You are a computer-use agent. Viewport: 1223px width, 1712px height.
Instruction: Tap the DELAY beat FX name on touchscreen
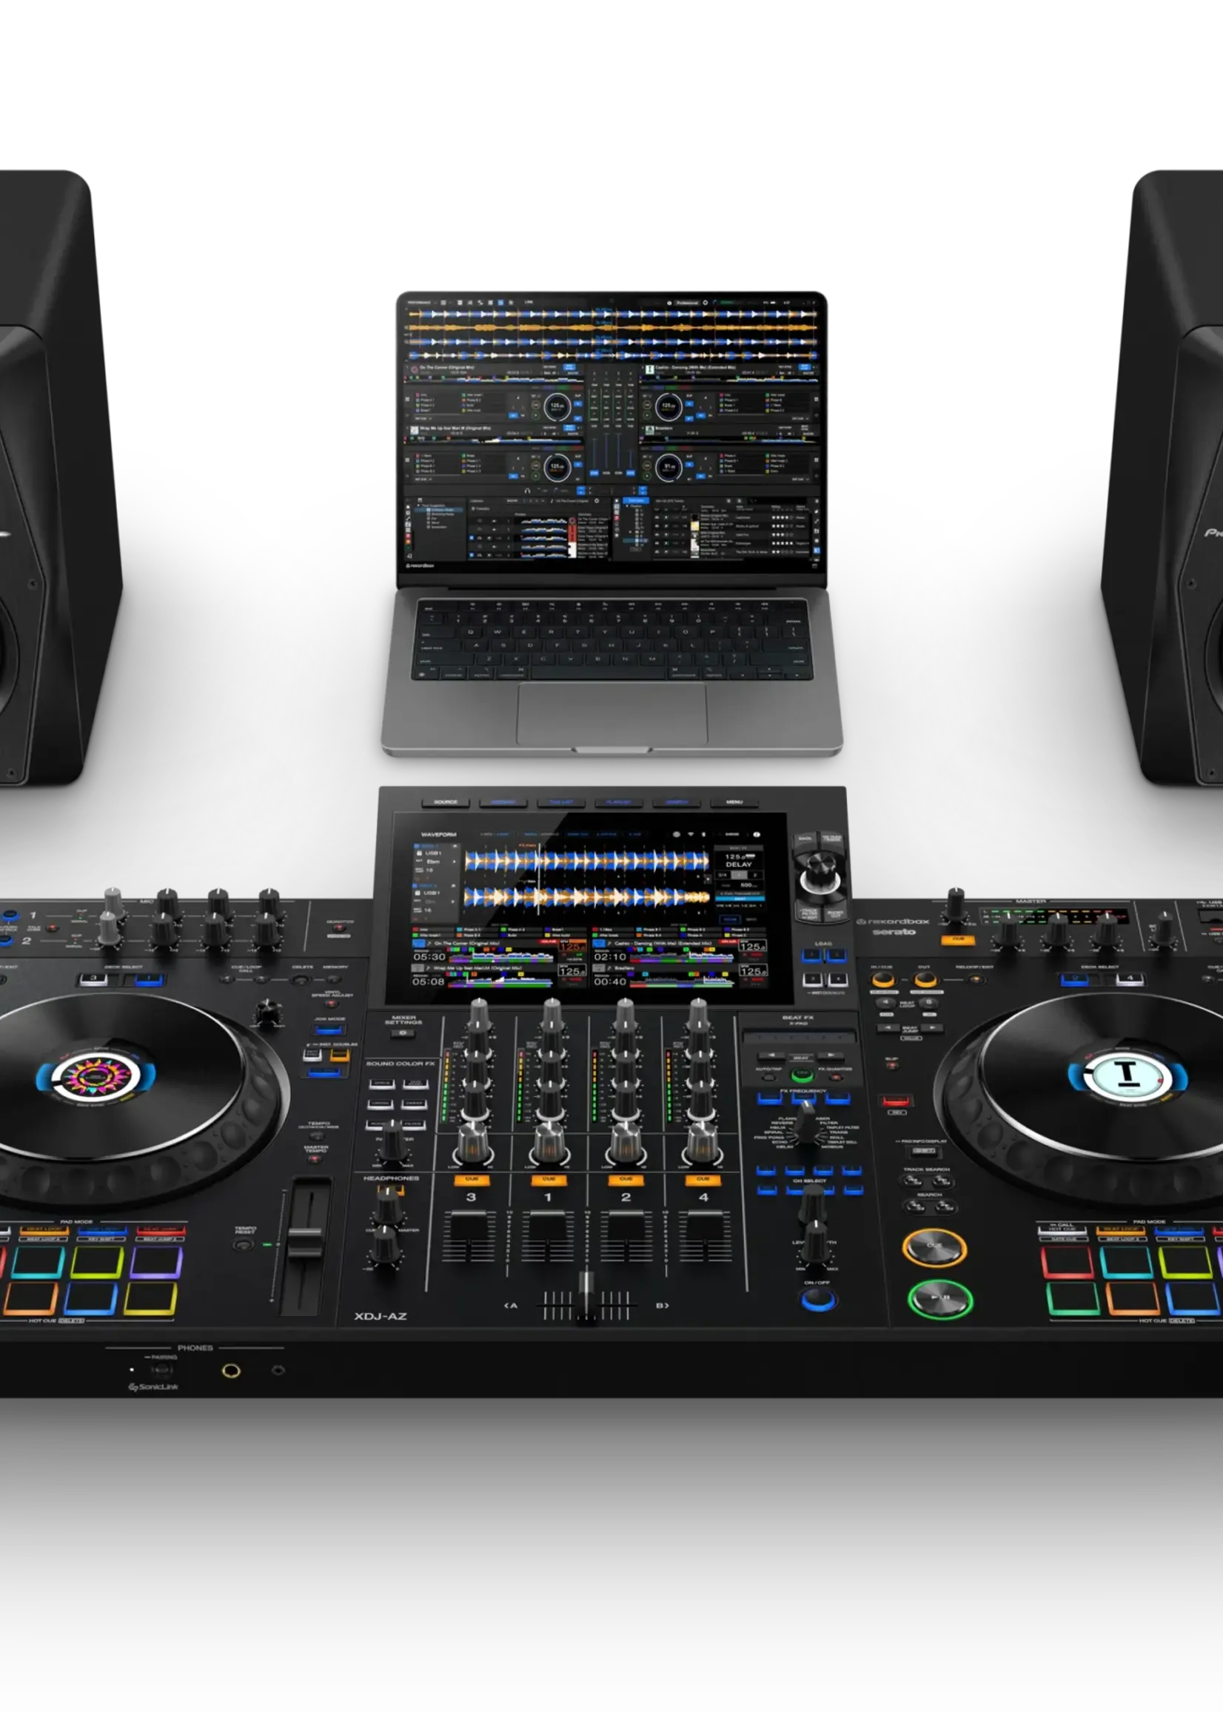coord(739,865)
